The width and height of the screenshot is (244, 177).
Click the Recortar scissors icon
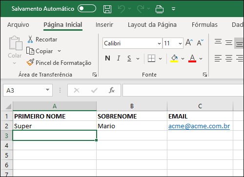click(x=30, y=39)
